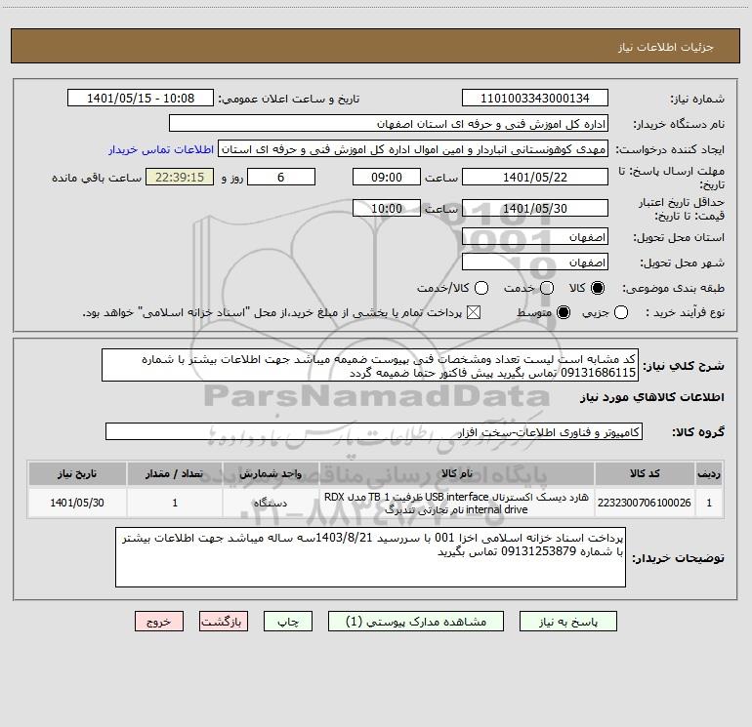
Task: Click the goods group field کامپیوتر و فناوری
Action: coord(374,431)
